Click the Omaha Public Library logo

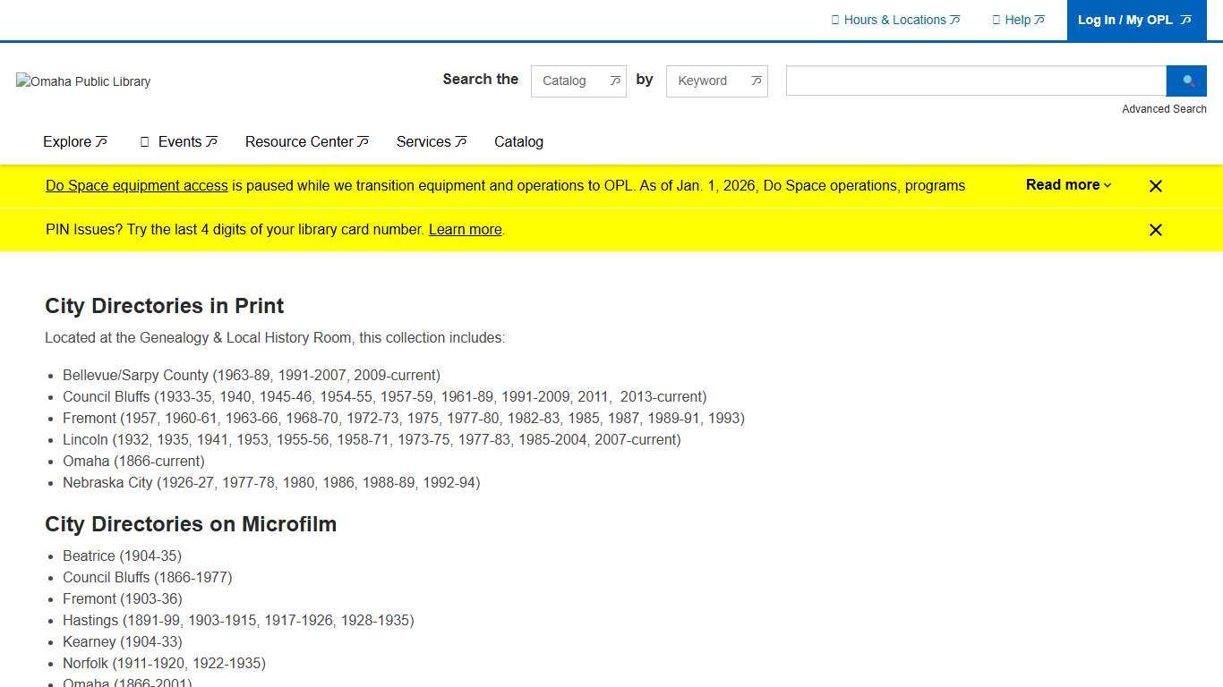point(83,81)
